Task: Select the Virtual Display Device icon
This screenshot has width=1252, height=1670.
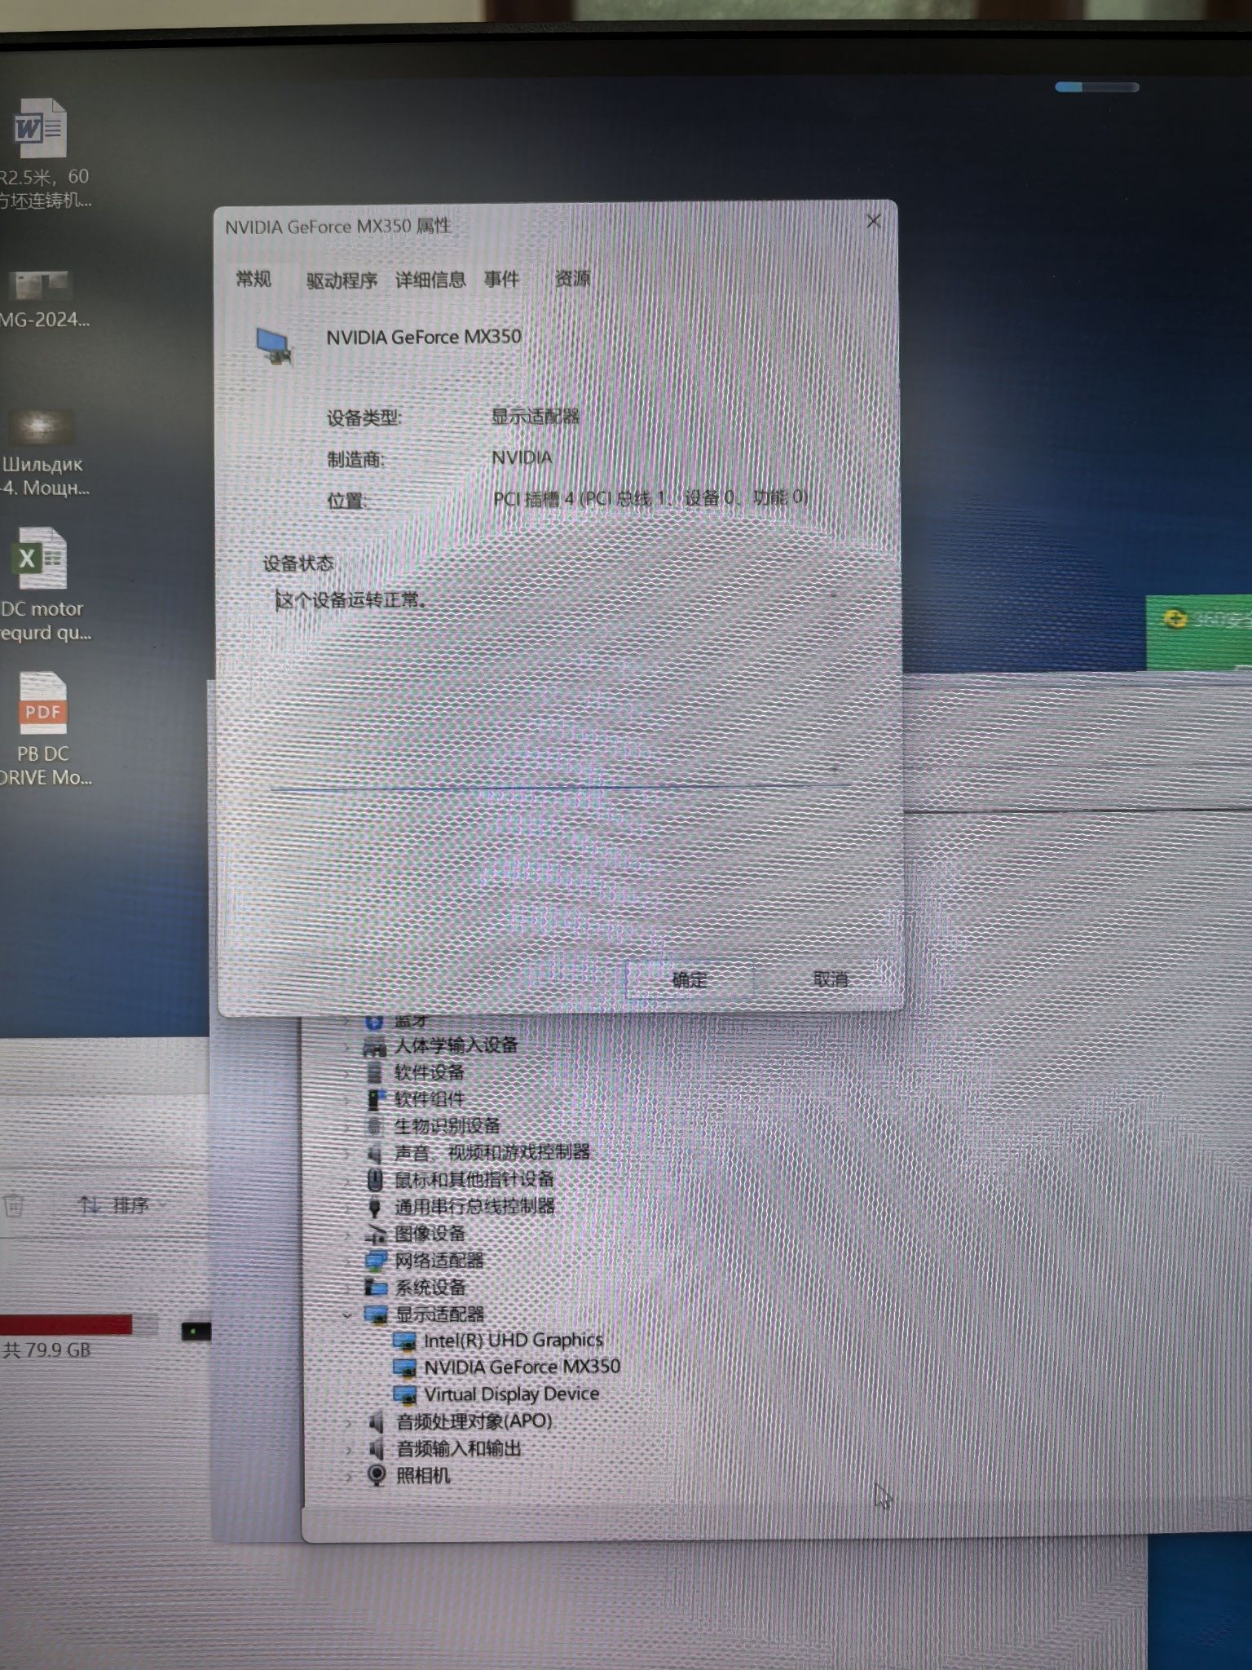Action: (405, 1394)
